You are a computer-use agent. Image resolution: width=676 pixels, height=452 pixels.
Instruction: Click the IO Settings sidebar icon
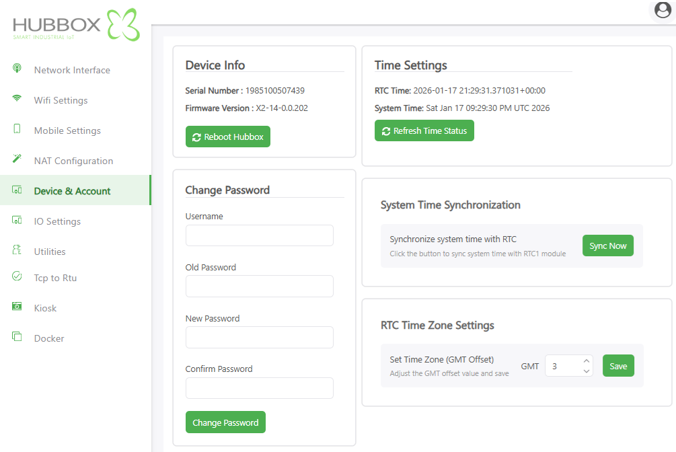click(x=17, y=221)
